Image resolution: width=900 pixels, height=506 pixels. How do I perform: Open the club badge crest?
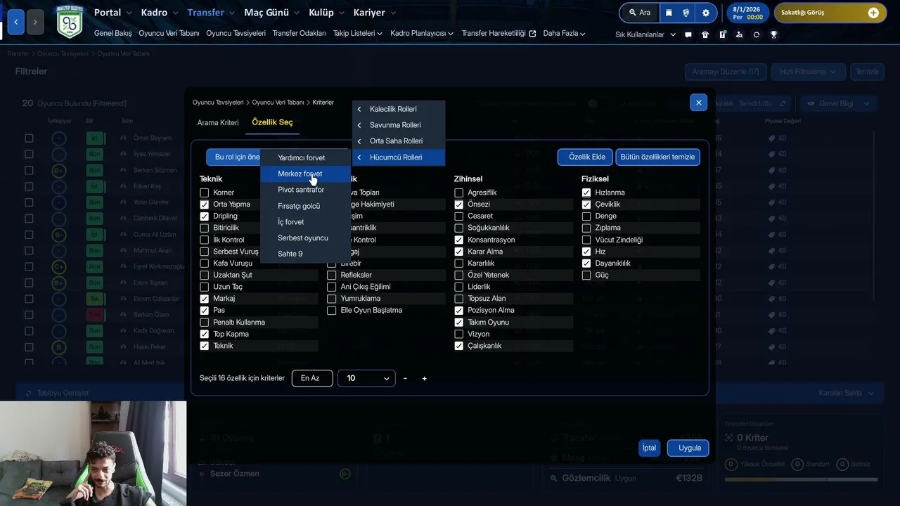point(70,21)
